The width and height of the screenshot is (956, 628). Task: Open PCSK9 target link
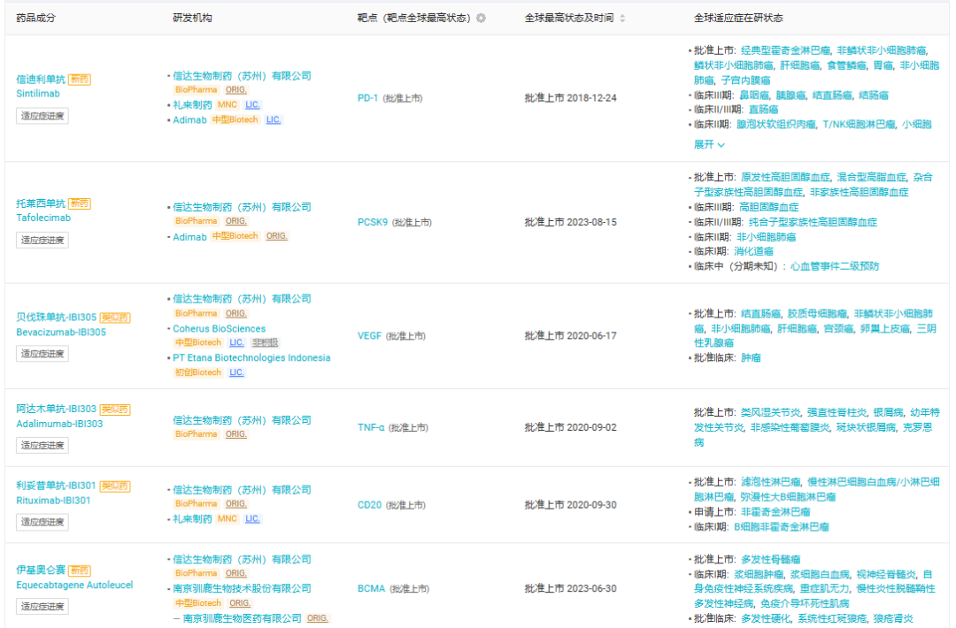373,222
